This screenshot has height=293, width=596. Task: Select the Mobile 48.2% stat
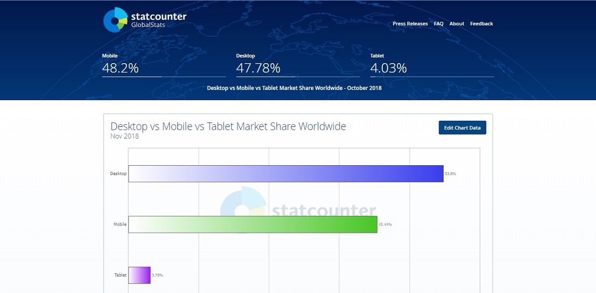pyautogui.click(x=164, y=65)
